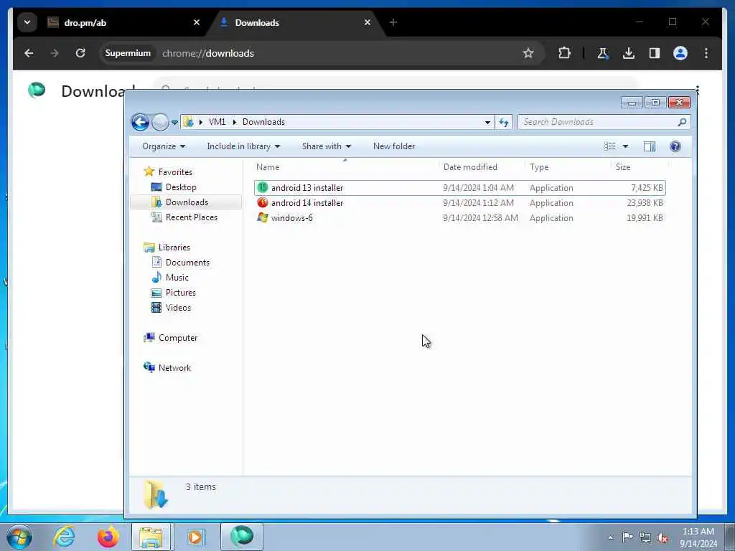Click Supermium taskbar button

coord(241,537)
